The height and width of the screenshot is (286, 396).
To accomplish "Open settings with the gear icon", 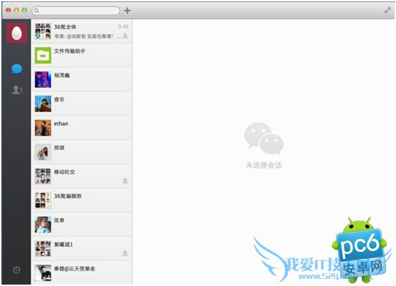I will [x=16, y=270].
